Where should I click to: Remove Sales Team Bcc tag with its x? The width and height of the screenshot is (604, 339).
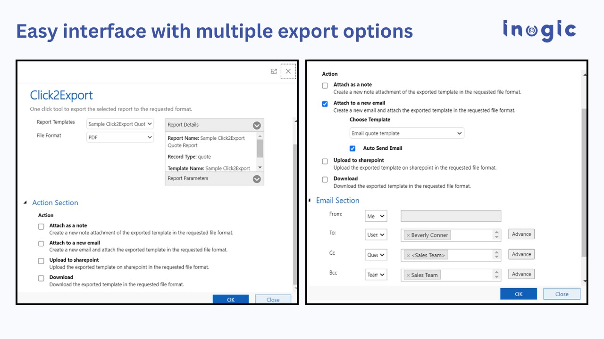(x=408, y=275)
